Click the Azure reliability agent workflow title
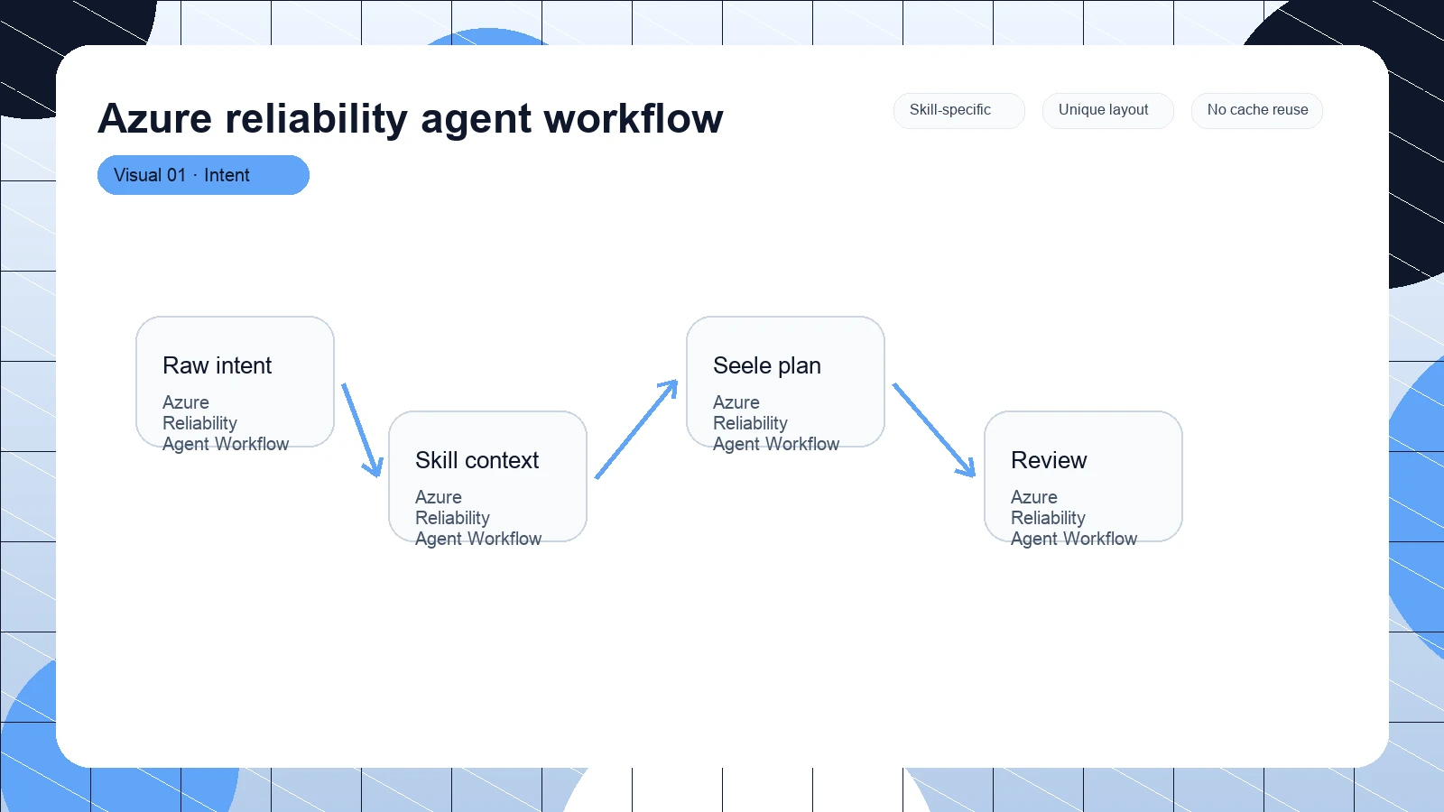Screen dimensions: 1444x812 click(411, 118)
